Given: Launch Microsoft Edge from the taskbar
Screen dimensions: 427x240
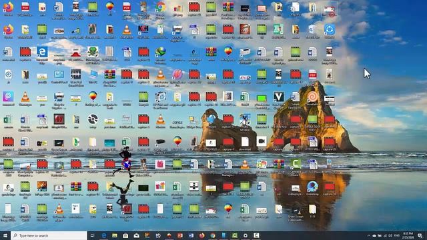Looking at the screenshot, I should click(x=104, y=235).
